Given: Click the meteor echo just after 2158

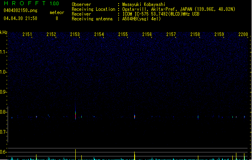Looking at the screenshot, I should click(x=198, y=117).
